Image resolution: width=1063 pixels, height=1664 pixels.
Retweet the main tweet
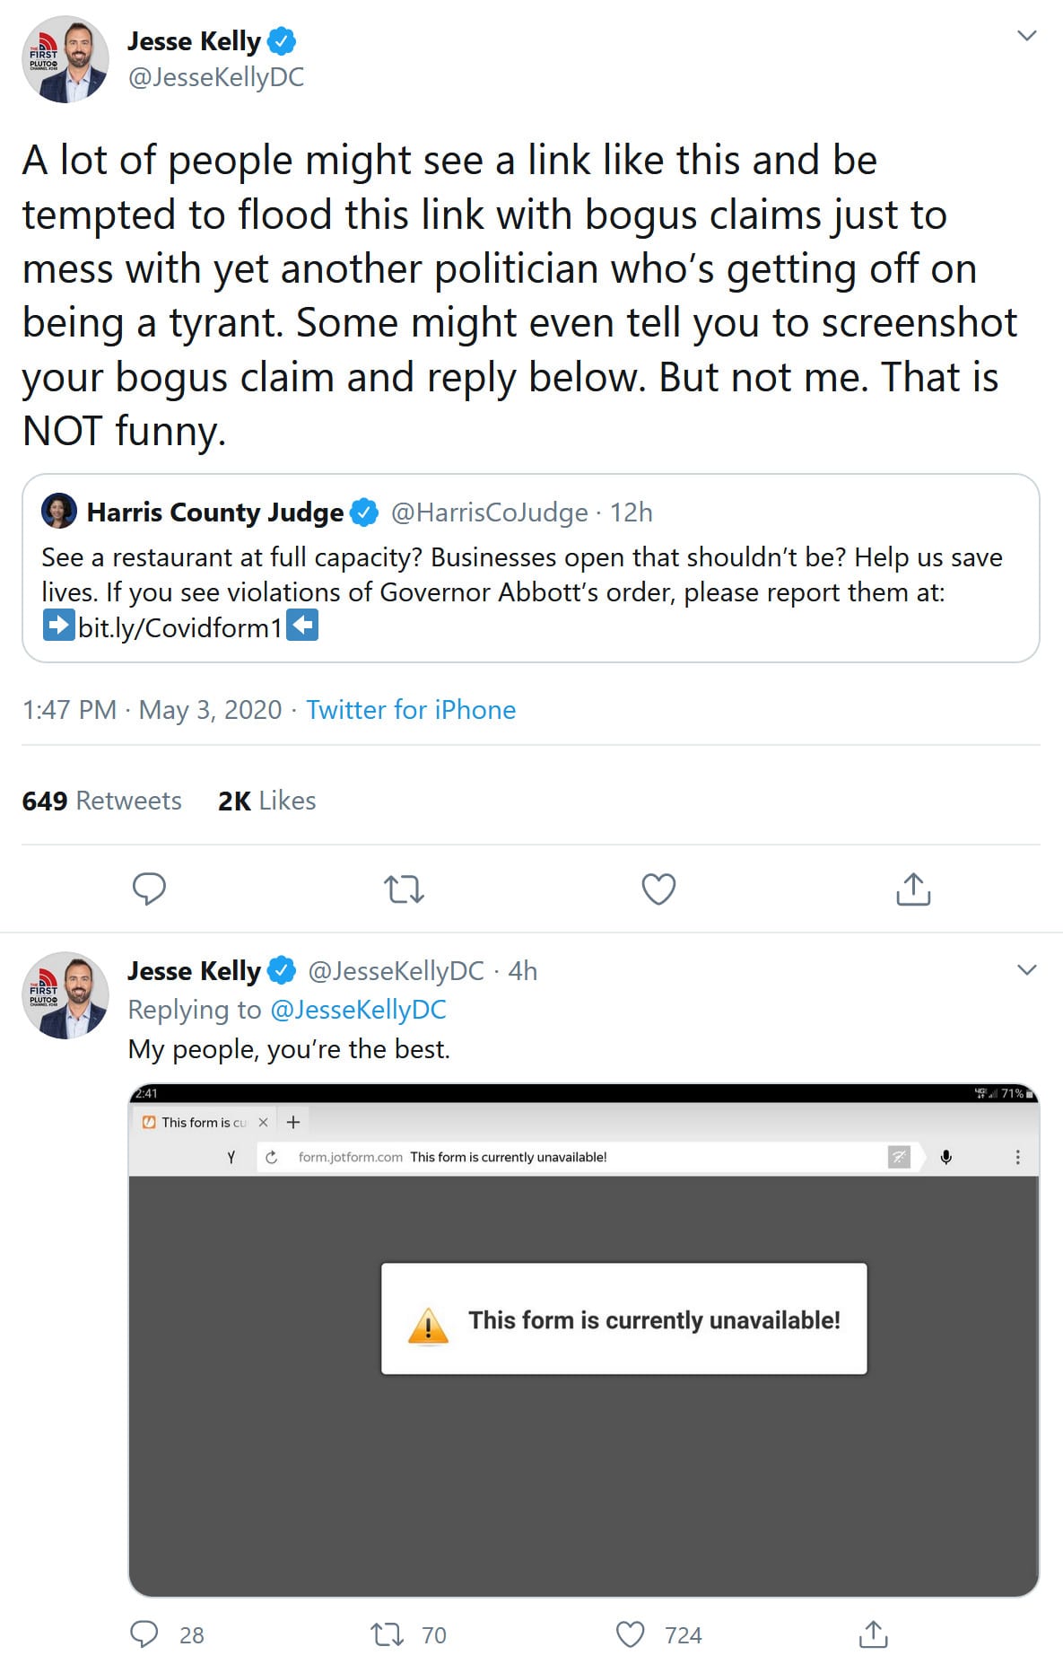(x=404, y=889)
